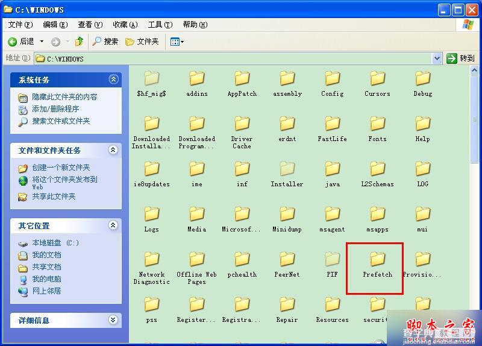482x346 pixels.
Task: Open 本地磁盘 (C:) link
Action: (55, 243)
